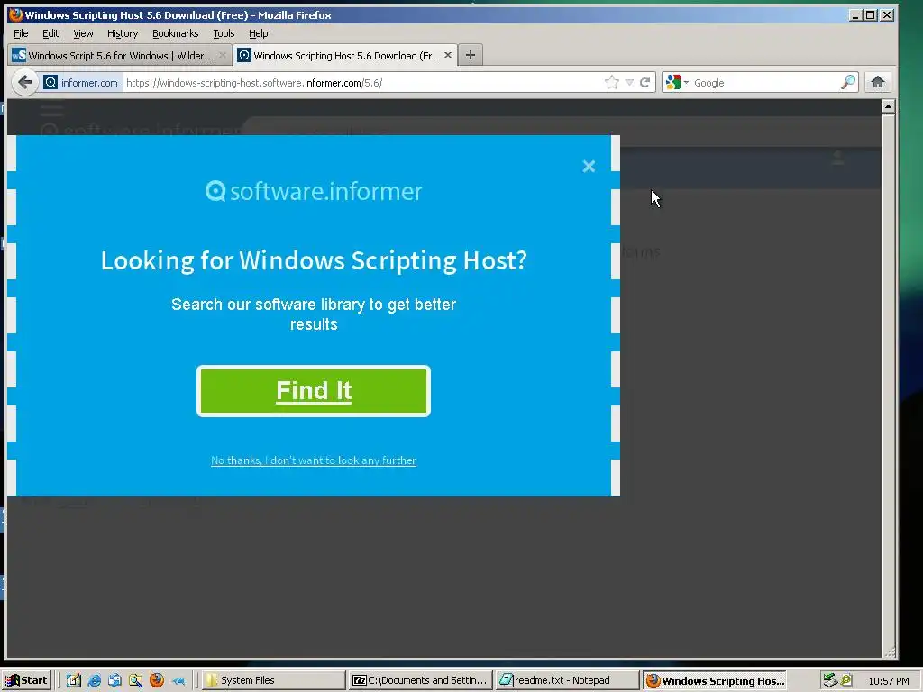Screen dimensions: 923x692
Task: Open the Help menu
Action: pyautogui.click(x=259, y=33)
